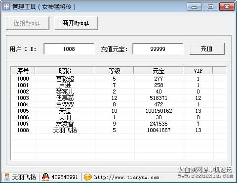Click the user avatar icon in status bar

(7, 177)
